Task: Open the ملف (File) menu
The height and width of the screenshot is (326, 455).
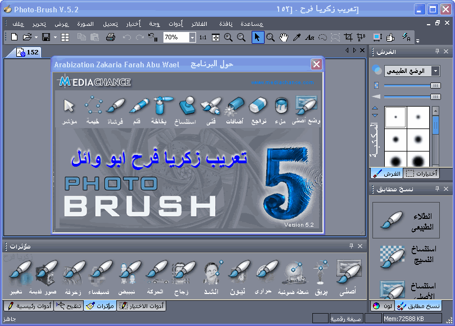Action: 18,24
